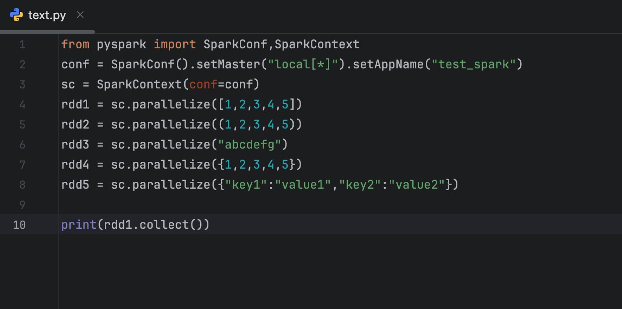Click the variable 'rdd5' on line 8
Viewport: 622px width, 309px height.
point(75,185)
